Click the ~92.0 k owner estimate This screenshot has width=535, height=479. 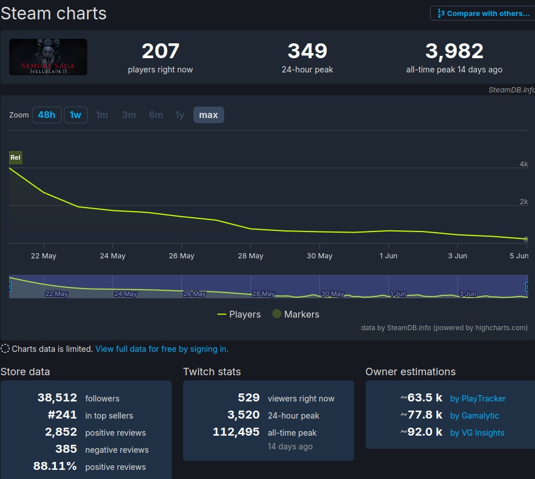pyautogui.click(x=421, y=432)
